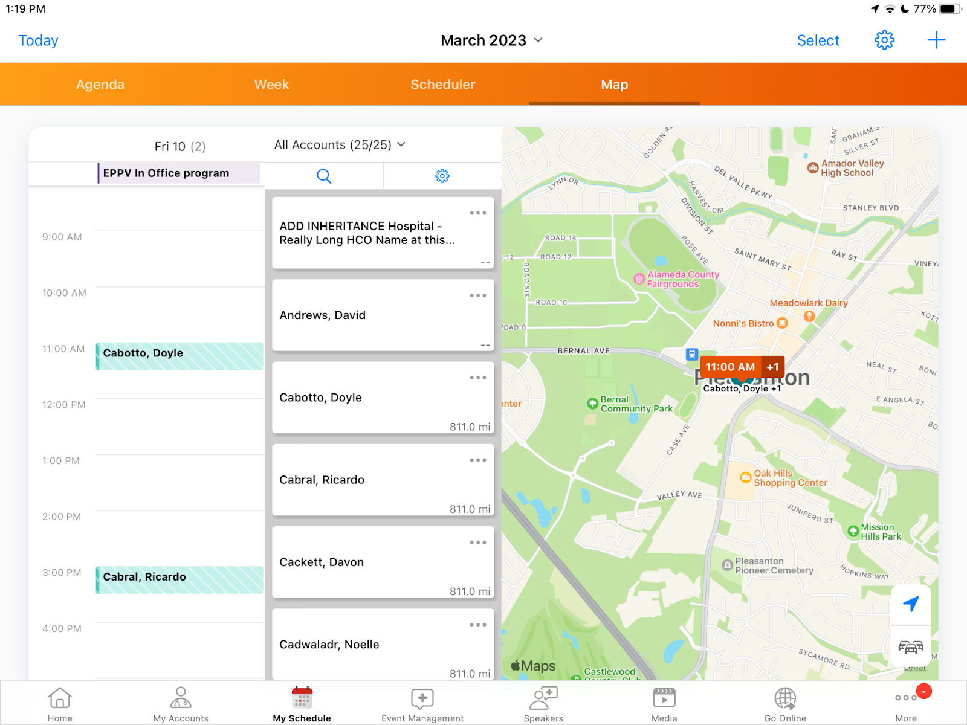Screen dimensions: 967x725
Task: Tap the Select button
Action: point(818,40)
